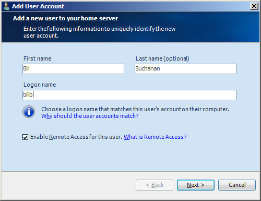Image resolution: width=261 pixels, height=201 pixels.
Task: Click the user account icon in title bar
Action: pyautogui.click(x=6, y=6)
